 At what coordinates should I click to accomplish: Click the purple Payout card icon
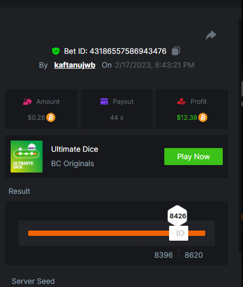(104, 101)
